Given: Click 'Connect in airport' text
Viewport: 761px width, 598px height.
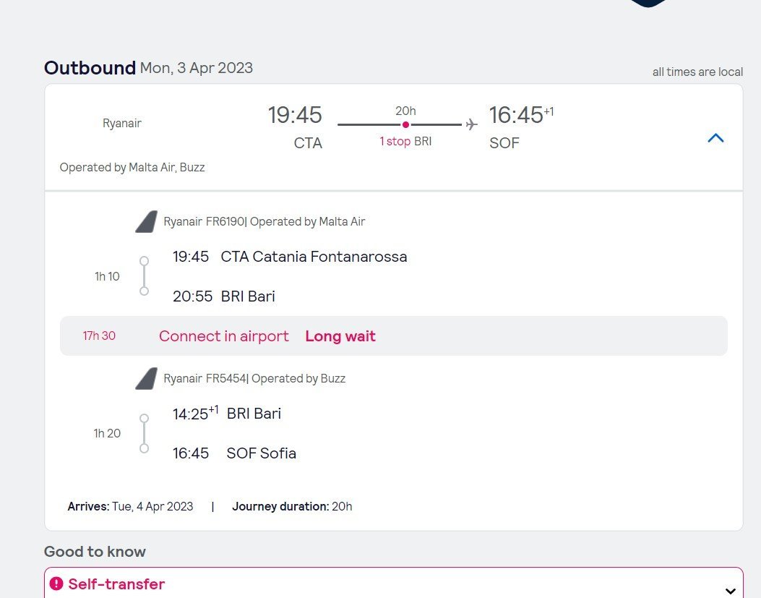Looking at the screenshot, I should pos(223,336).
